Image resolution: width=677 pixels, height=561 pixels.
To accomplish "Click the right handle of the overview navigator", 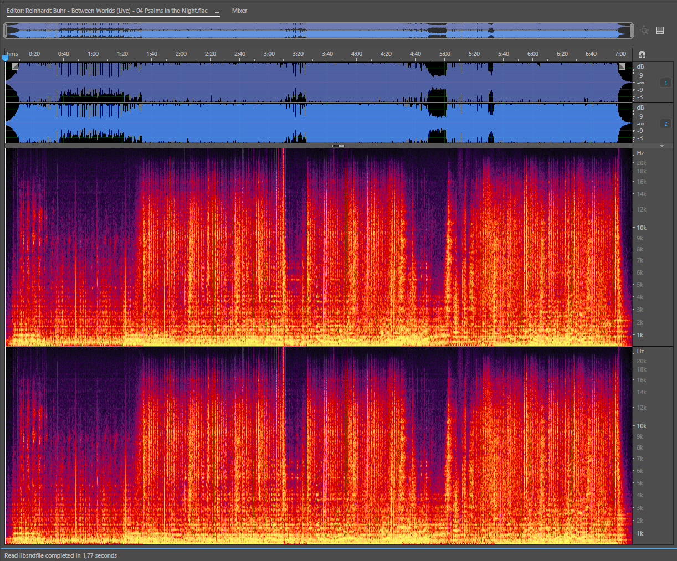I will (632, 30).
